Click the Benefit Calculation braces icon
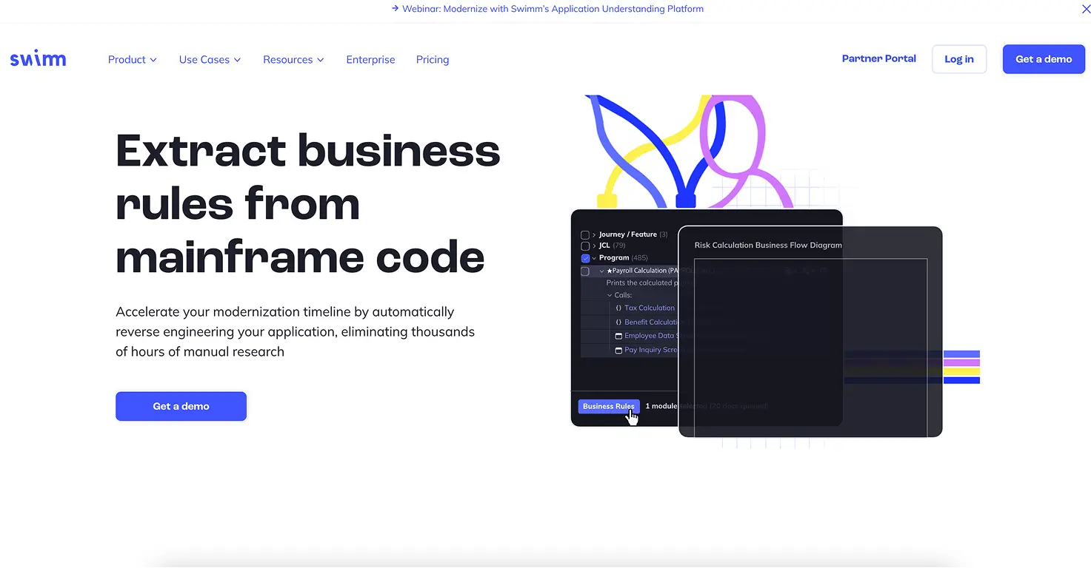Image resolution: width=1091 pixels, height=568 pixels. point(618,322)
